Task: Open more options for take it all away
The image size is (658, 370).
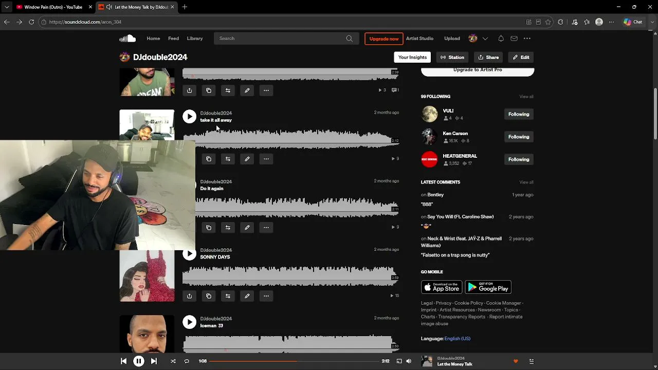Action: (x=266, y=159)
